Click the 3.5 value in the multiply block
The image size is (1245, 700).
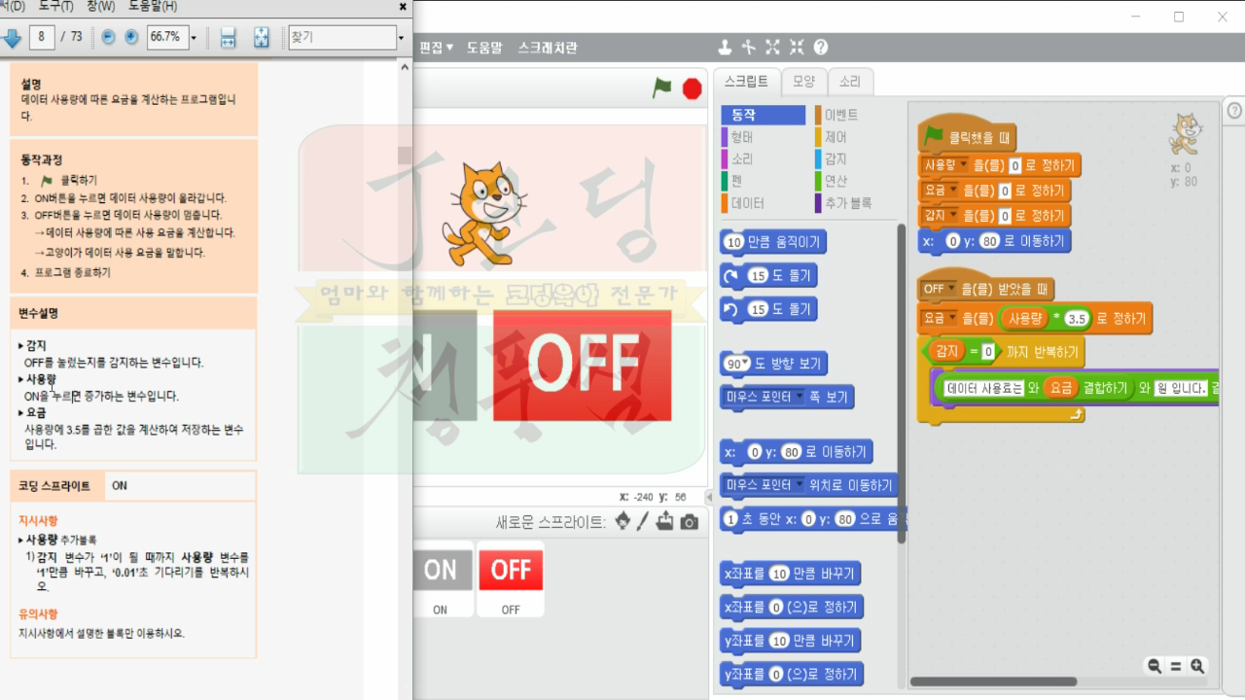(1077, 318)
